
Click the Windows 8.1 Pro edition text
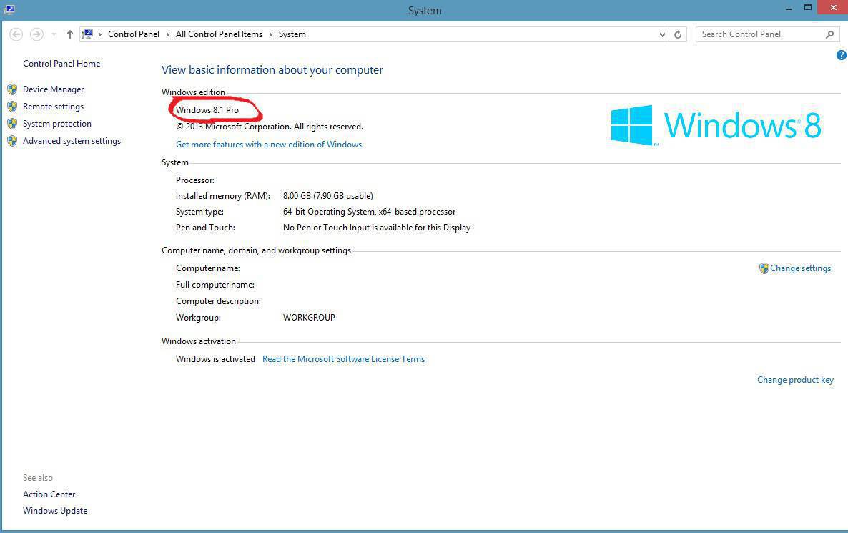pyautogui.click(x=207, y=110)
